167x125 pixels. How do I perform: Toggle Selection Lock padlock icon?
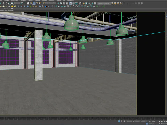point(121,121)
